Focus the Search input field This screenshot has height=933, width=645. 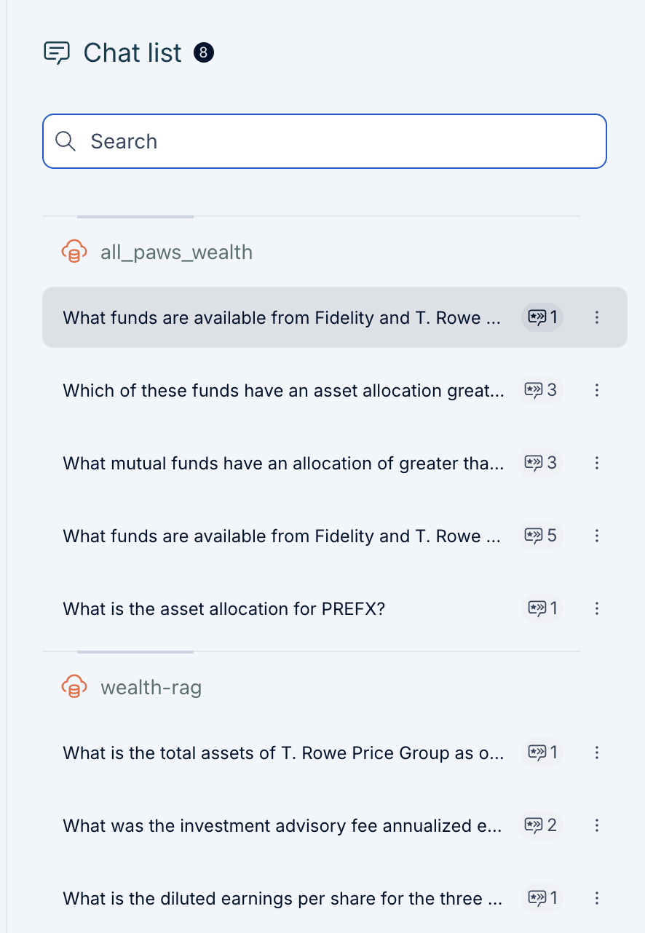(x=335, y=141)
